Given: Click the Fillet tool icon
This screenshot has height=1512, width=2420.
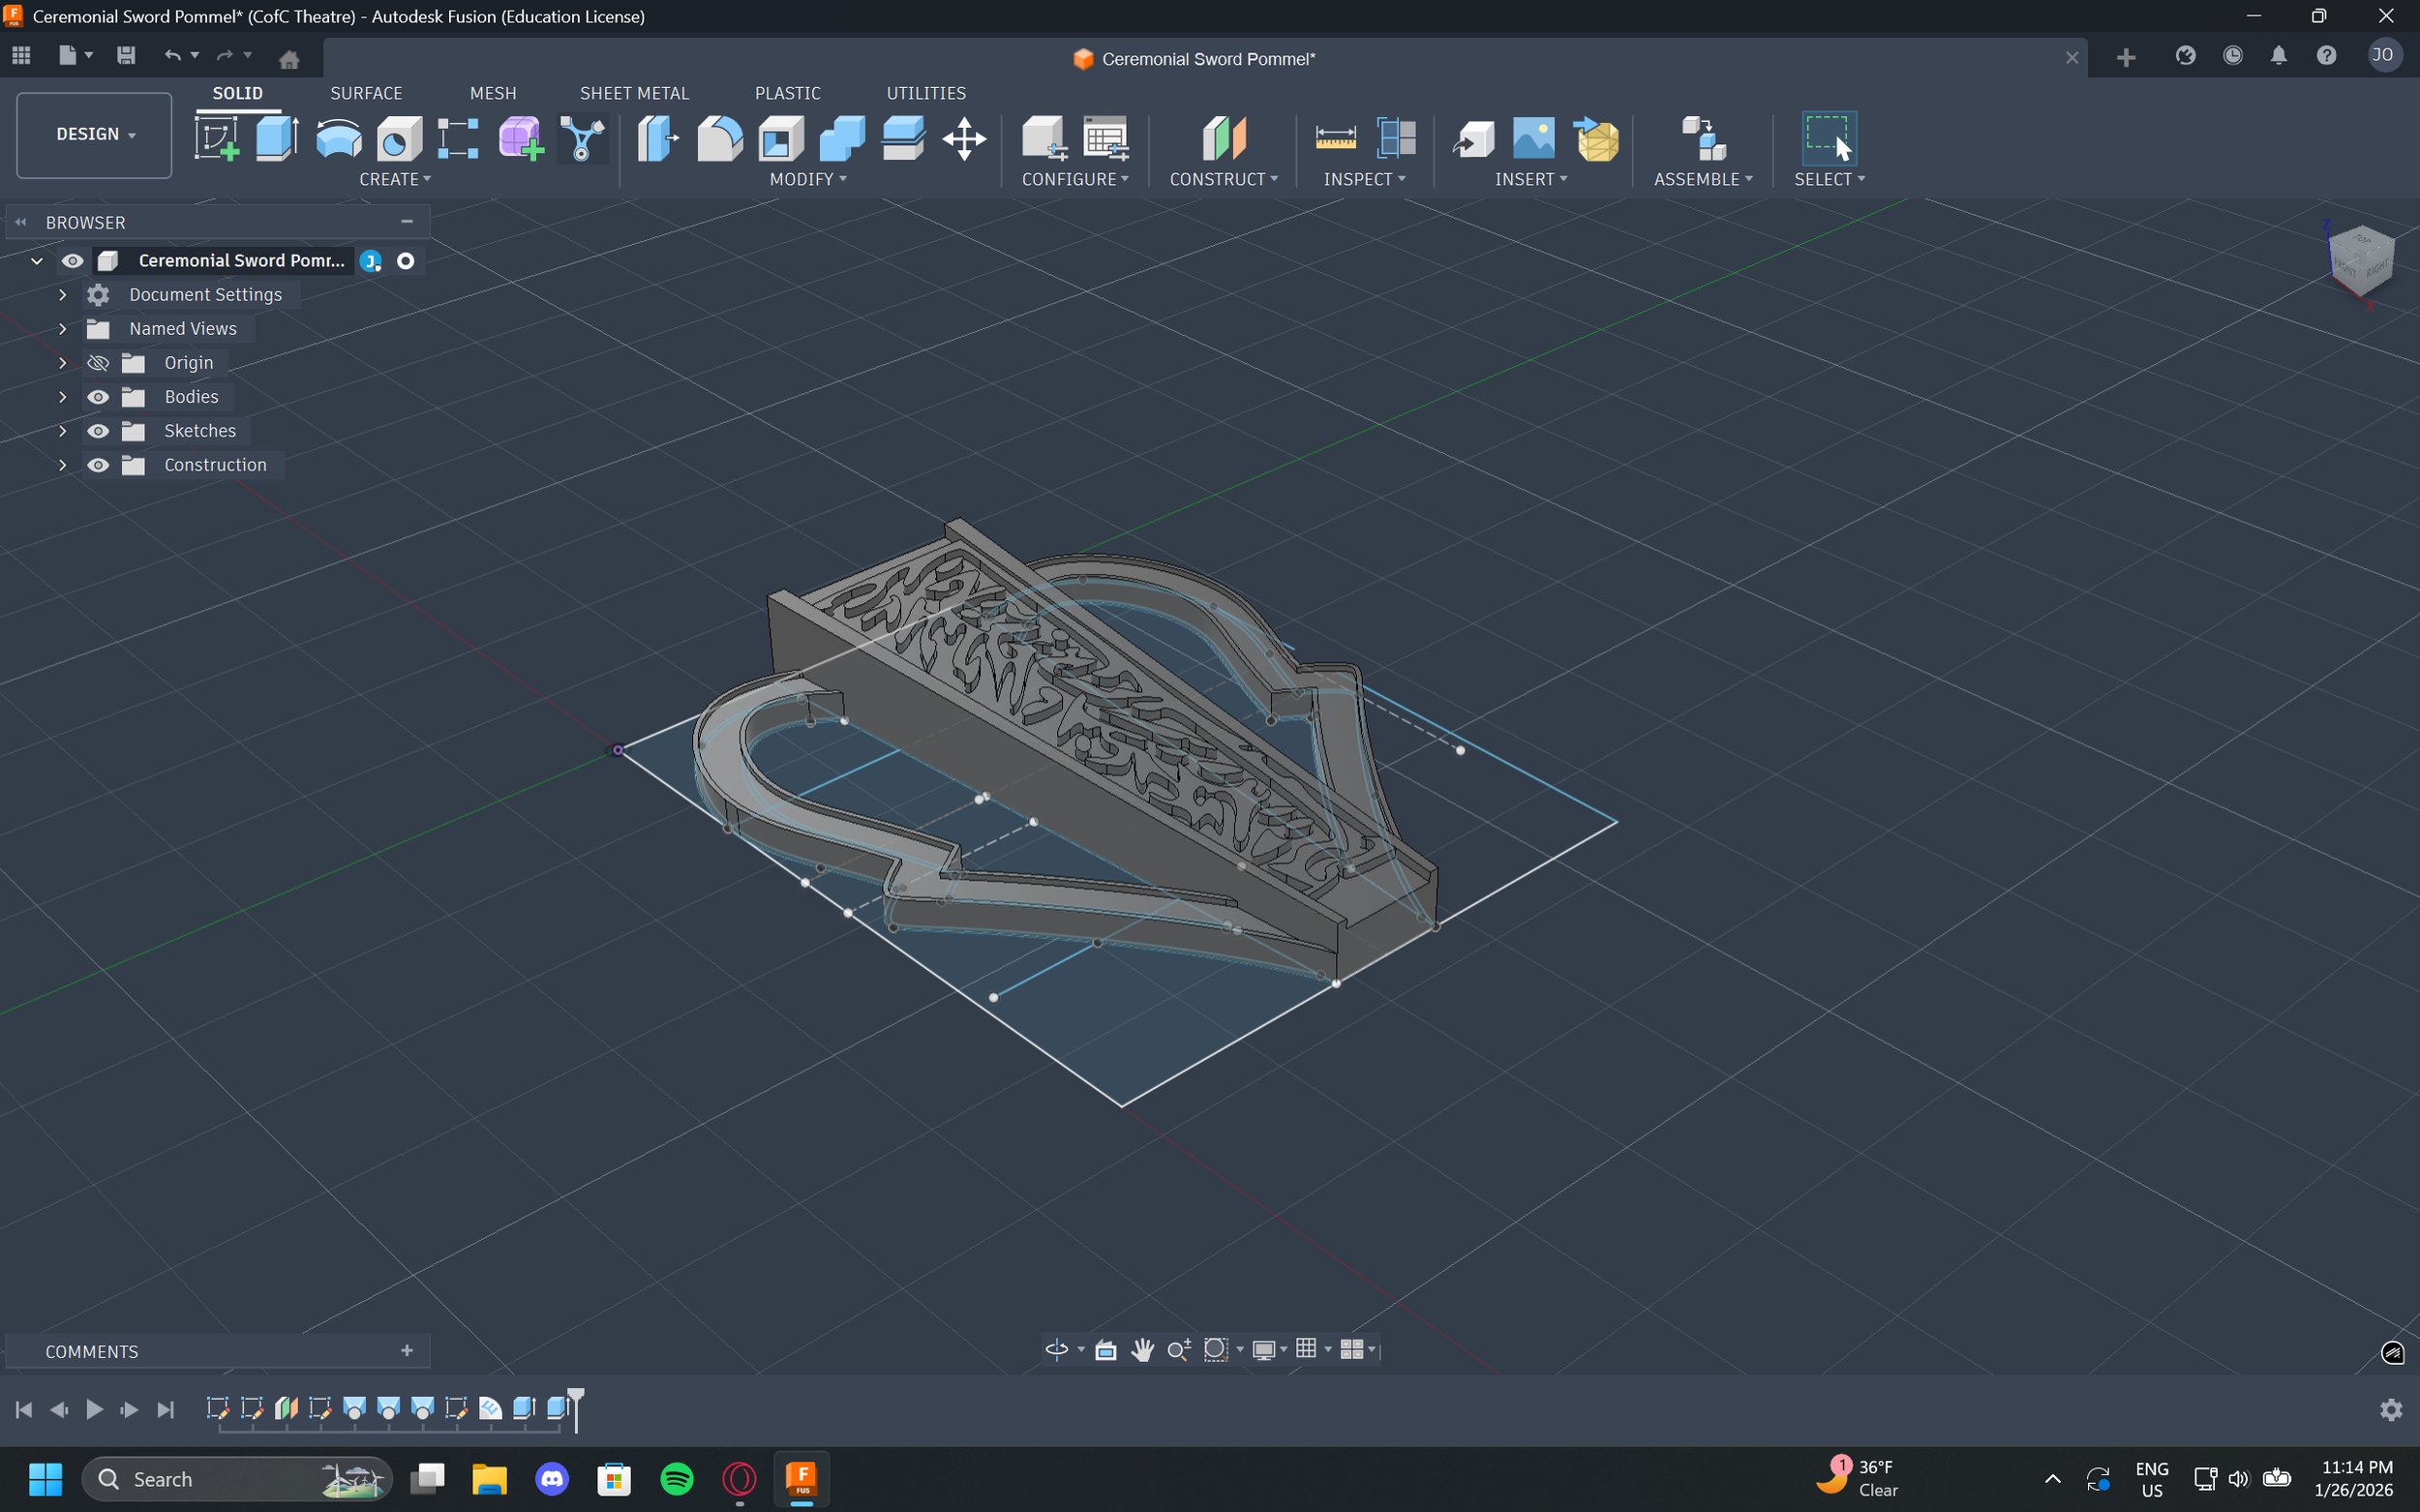Looking at the screenshot, I should (719, 138).
